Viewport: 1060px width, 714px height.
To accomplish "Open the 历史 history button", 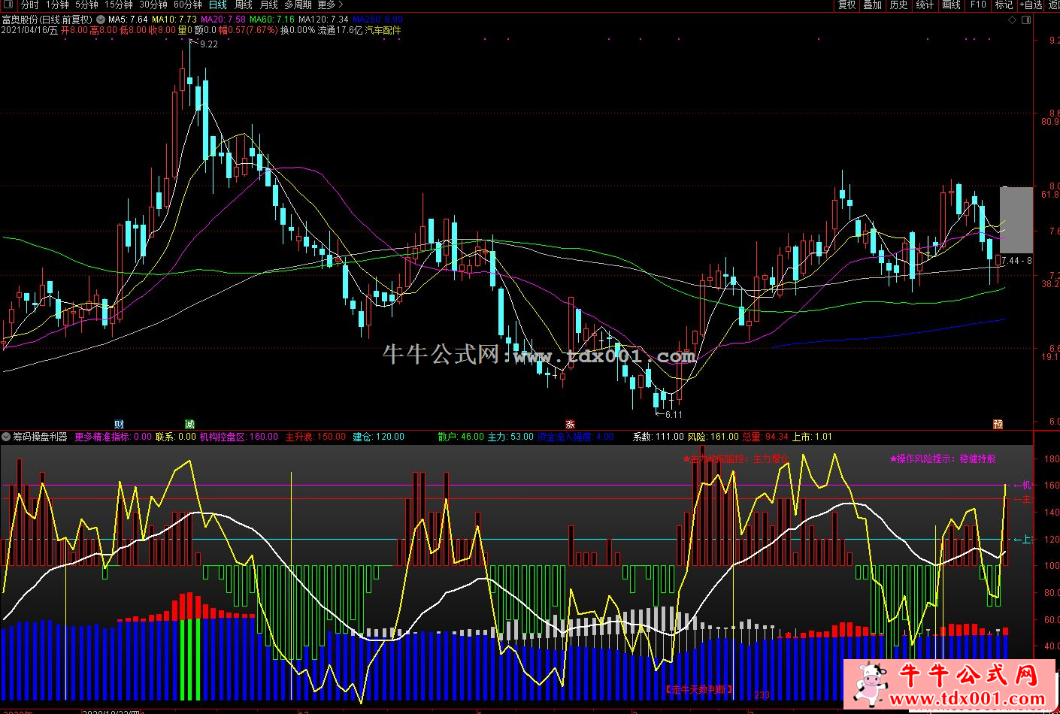I will coord(898,5).
